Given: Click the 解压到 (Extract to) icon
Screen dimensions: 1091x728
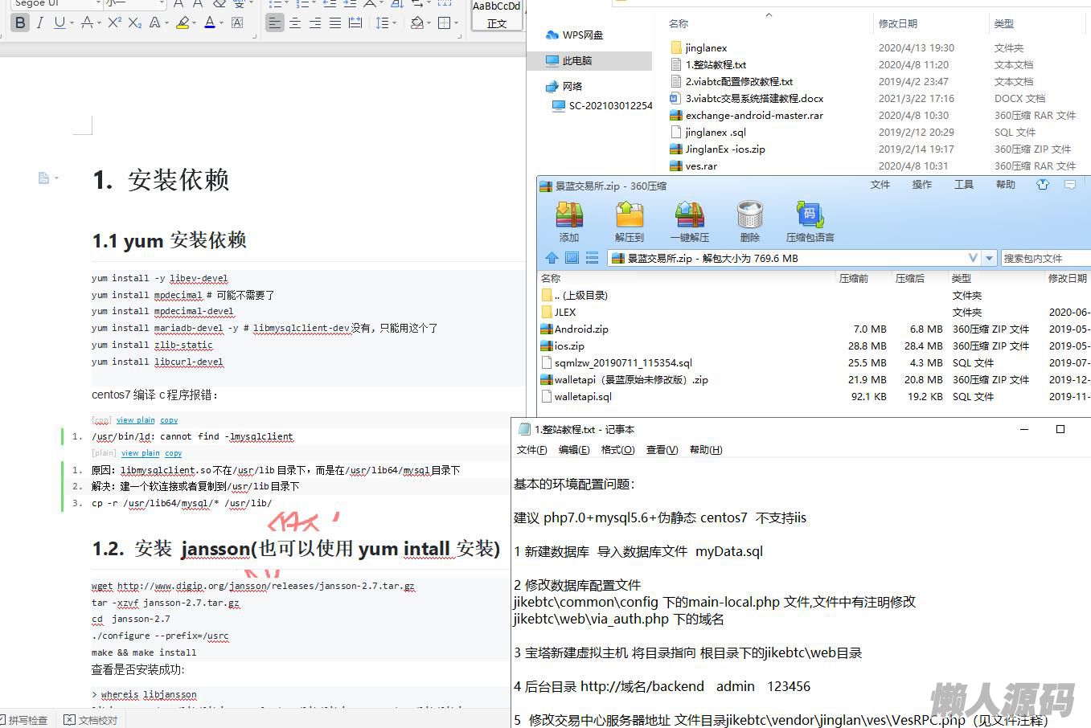Looking at the screenshot, I should [x=629, y=215].
